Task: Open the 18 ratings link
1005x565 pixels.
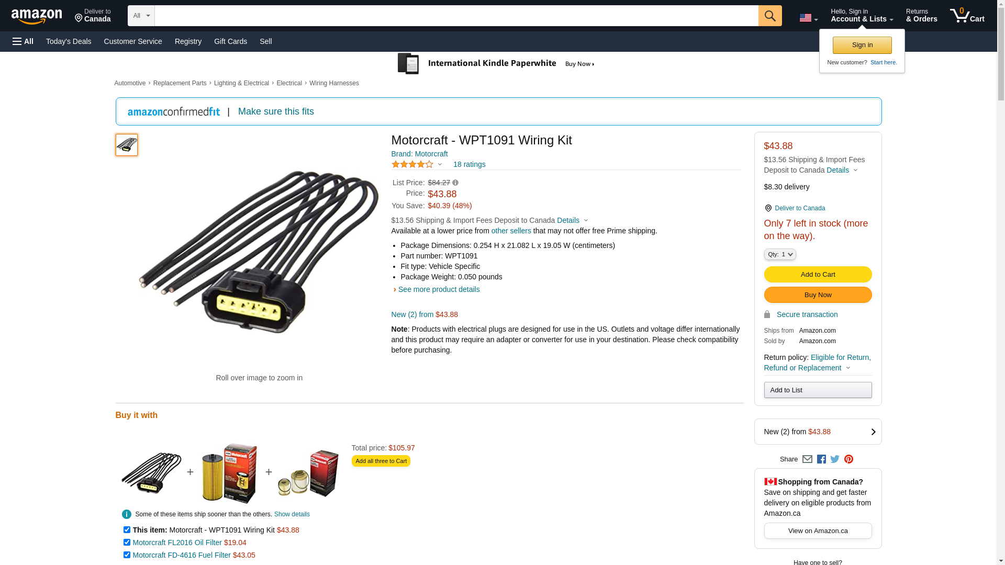Action: (x=469, y=164)
